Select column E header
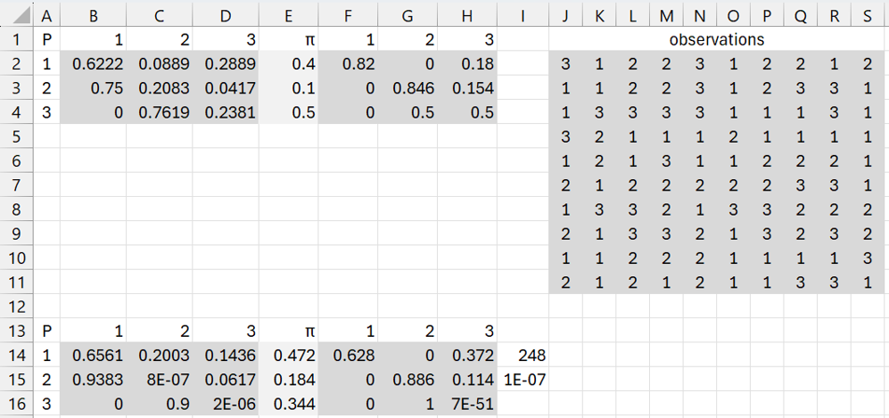Screen dimensions: 889x418 click(289, 16)
